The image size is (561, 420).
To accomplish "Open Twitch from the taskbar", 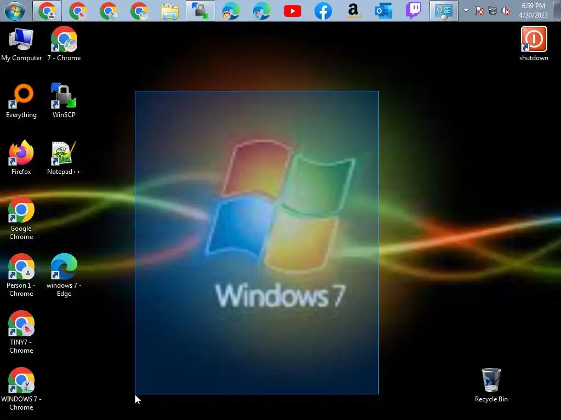I will click(414, 11).
